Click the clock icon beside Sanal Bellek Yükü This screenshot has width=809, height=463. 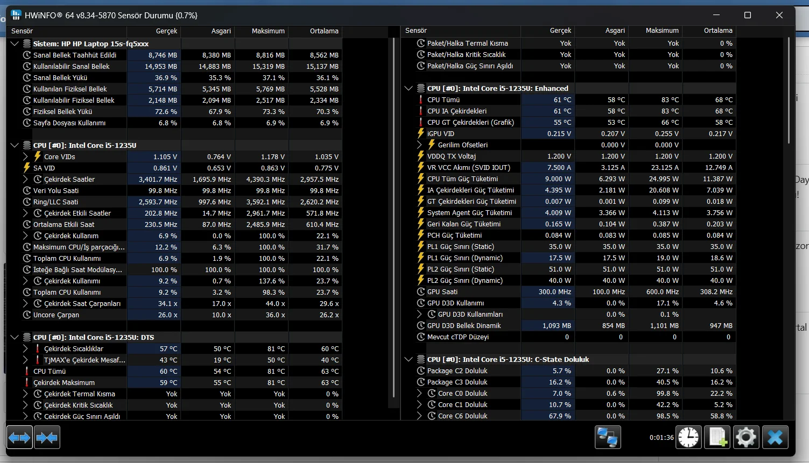click(x=27, y=77)
